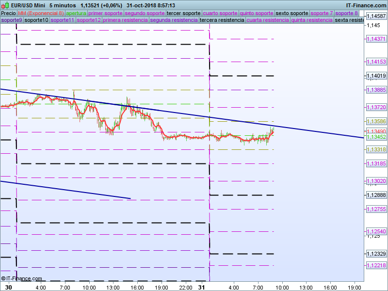Click the soporte 8 indicator label

point(347,13)
